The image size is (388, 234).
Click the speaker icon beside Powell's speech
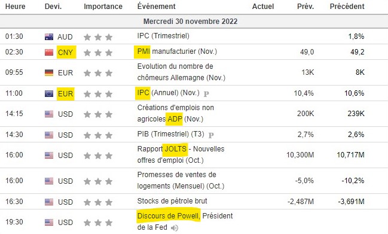click(175, 227)
